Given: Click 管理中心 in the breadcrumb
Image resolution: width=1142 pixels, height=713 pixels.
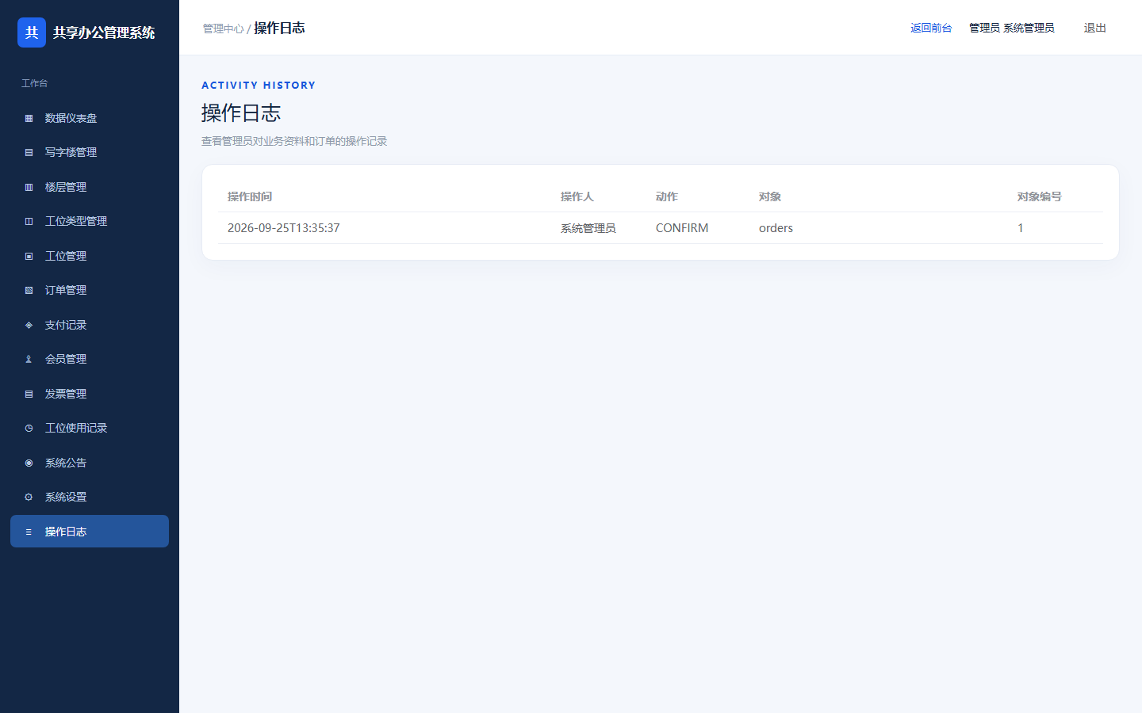Looking at the screenshot, I should point(223,29).
